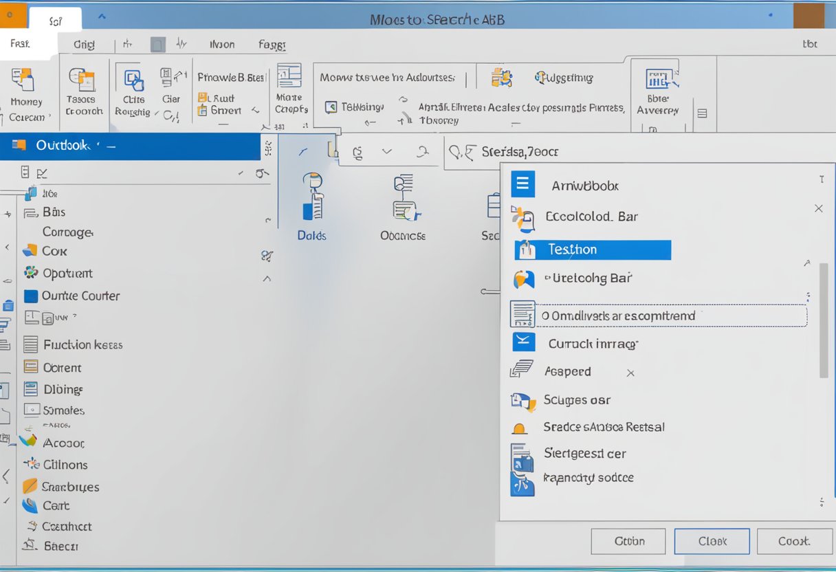The image size is (836, 572).
Task: Collapse section using chevron beside Opatuent
Action: click(x=267, y=278)
